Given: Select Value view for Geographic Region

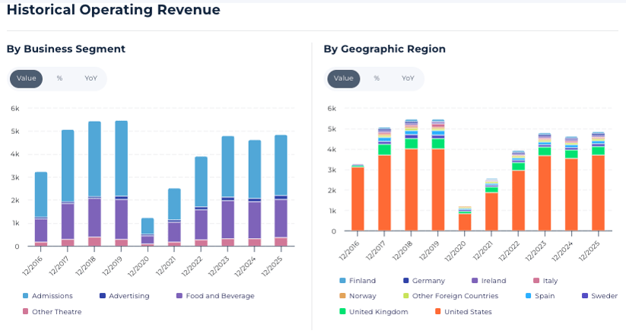Looking at the screenshot, I should (x=344, y=78).
